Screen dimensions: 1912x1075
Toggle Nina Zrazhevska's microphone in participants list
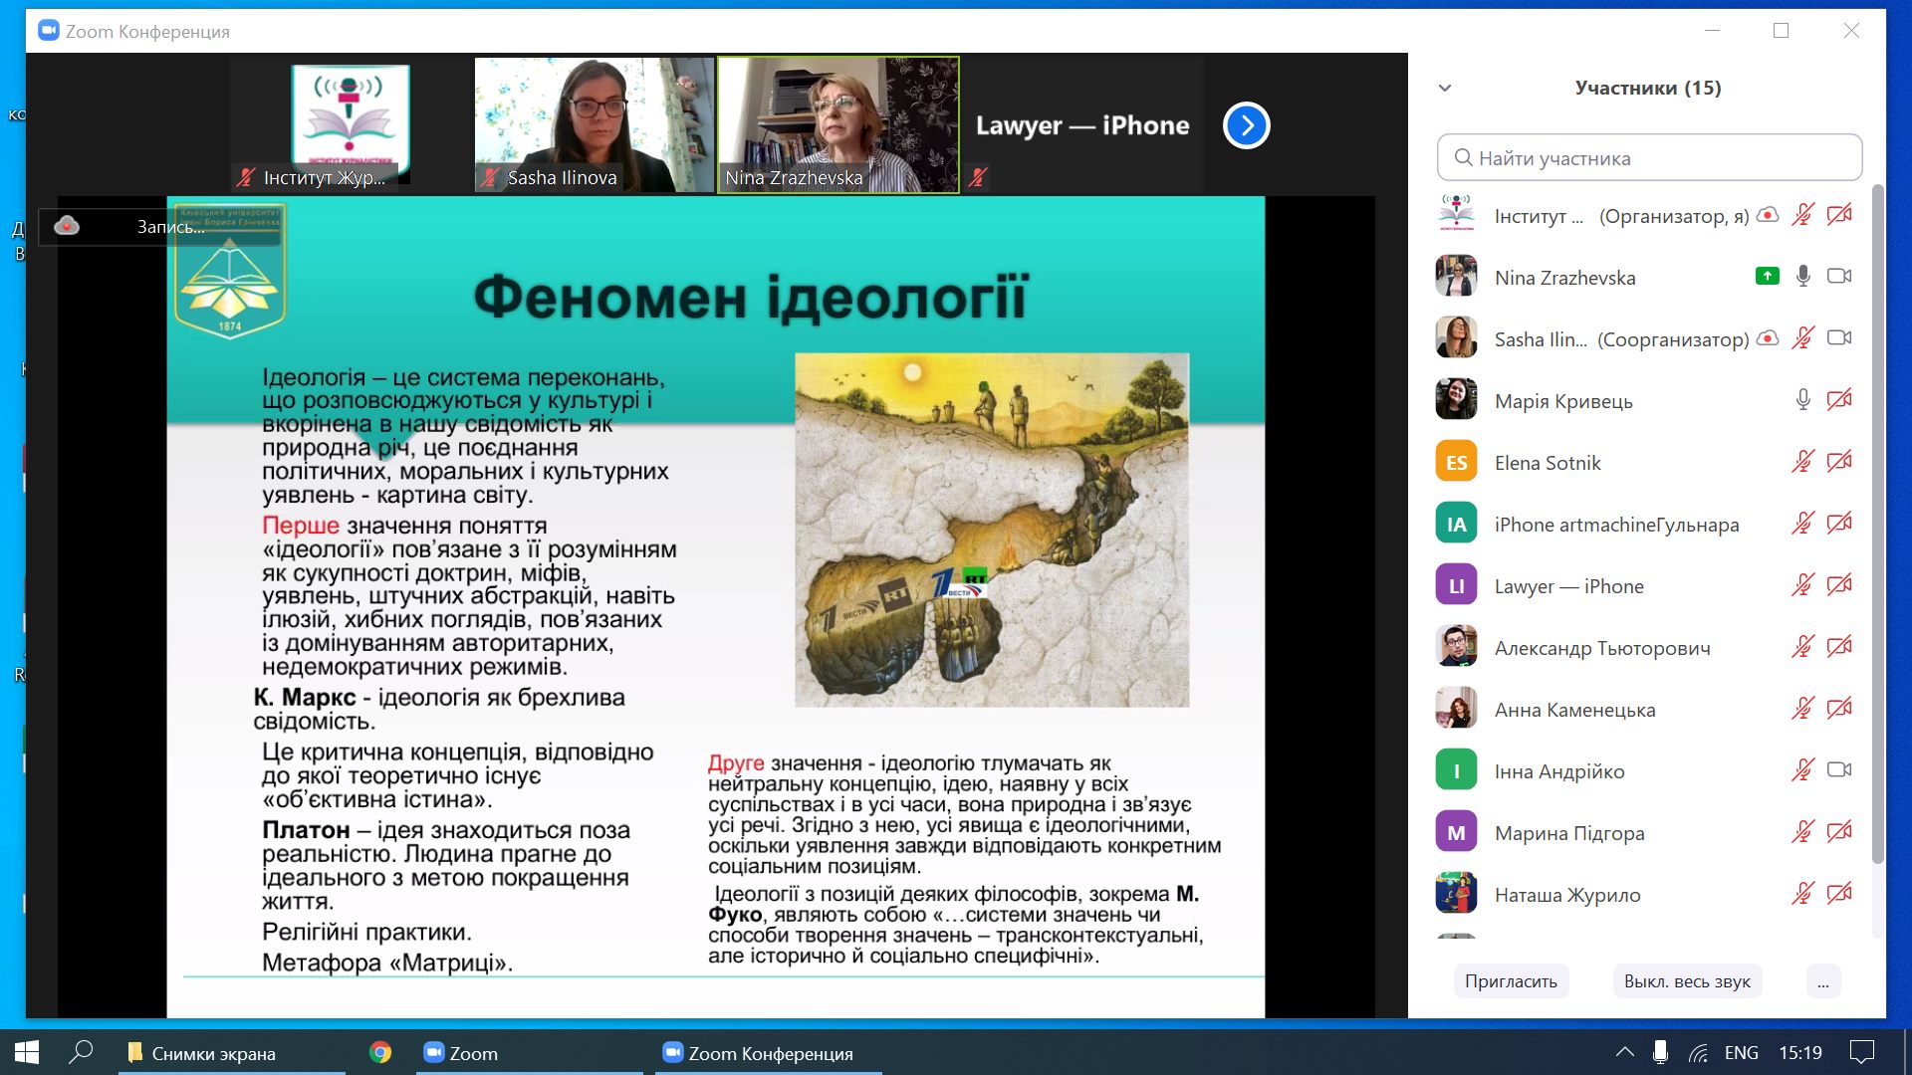coord(1802,277)
